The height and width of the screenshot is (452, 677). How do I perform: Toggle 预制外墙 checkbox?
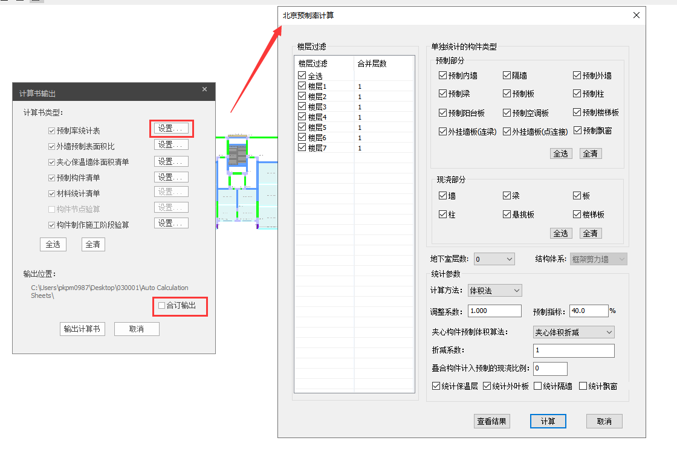click(577, 76)
